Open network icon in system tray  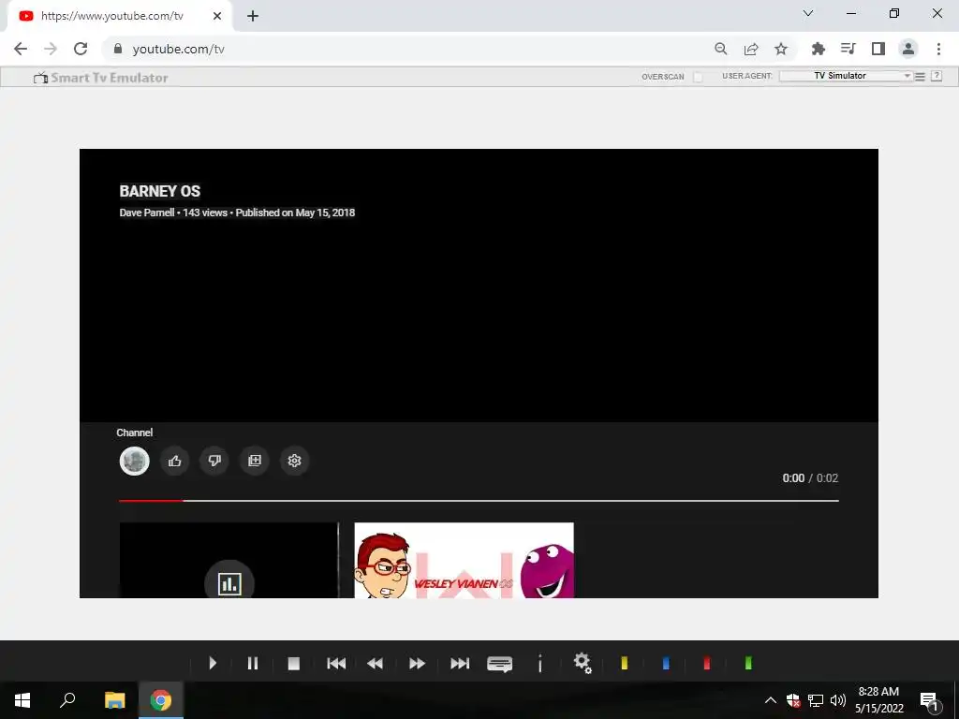click(816, 700)
